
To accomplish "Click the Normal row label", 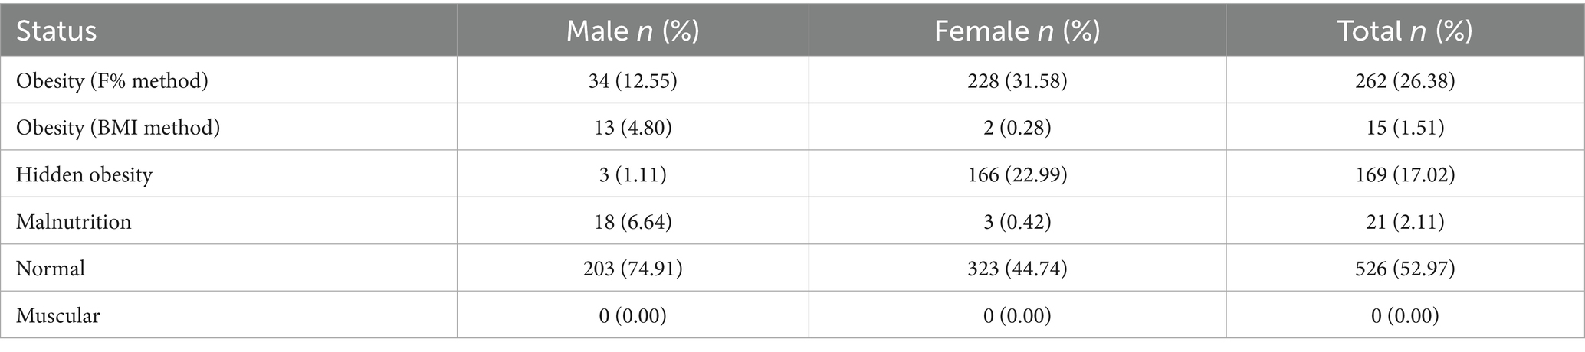I will coord(51,269).
